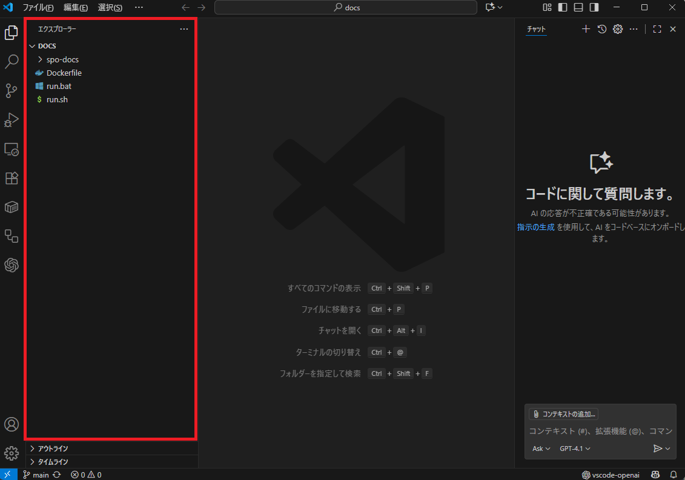Toggle the bottom panel layout button
The height and width of the screenshot is (480, 685).
pos(578,7)
